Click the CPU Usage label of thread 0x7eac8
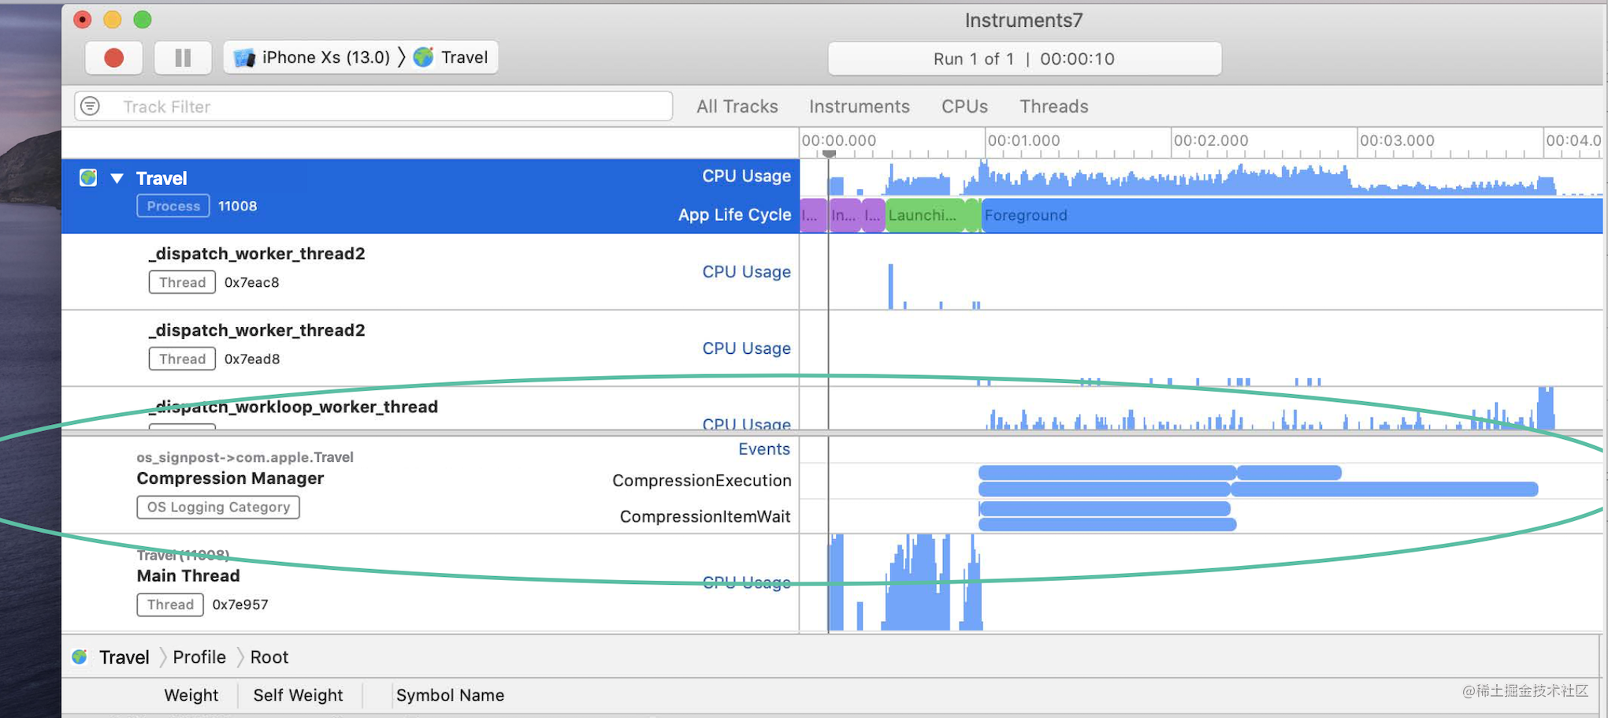 746,272
